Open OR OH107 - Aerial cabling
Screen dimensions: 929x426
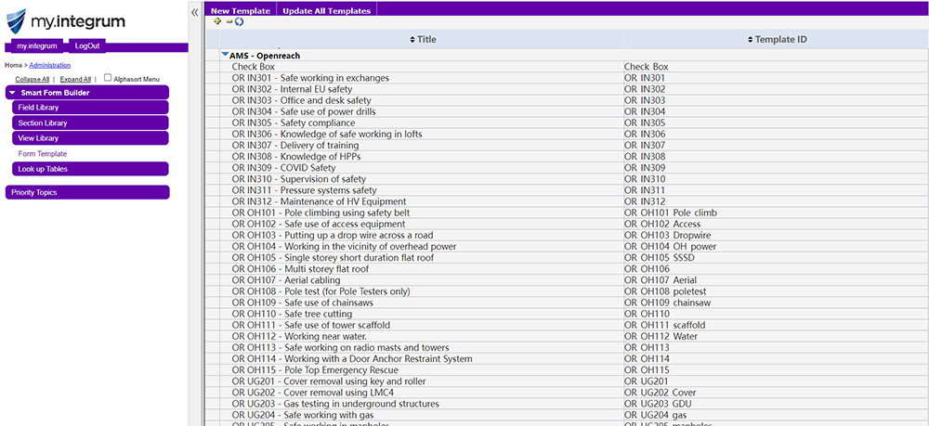pos(285,280)
